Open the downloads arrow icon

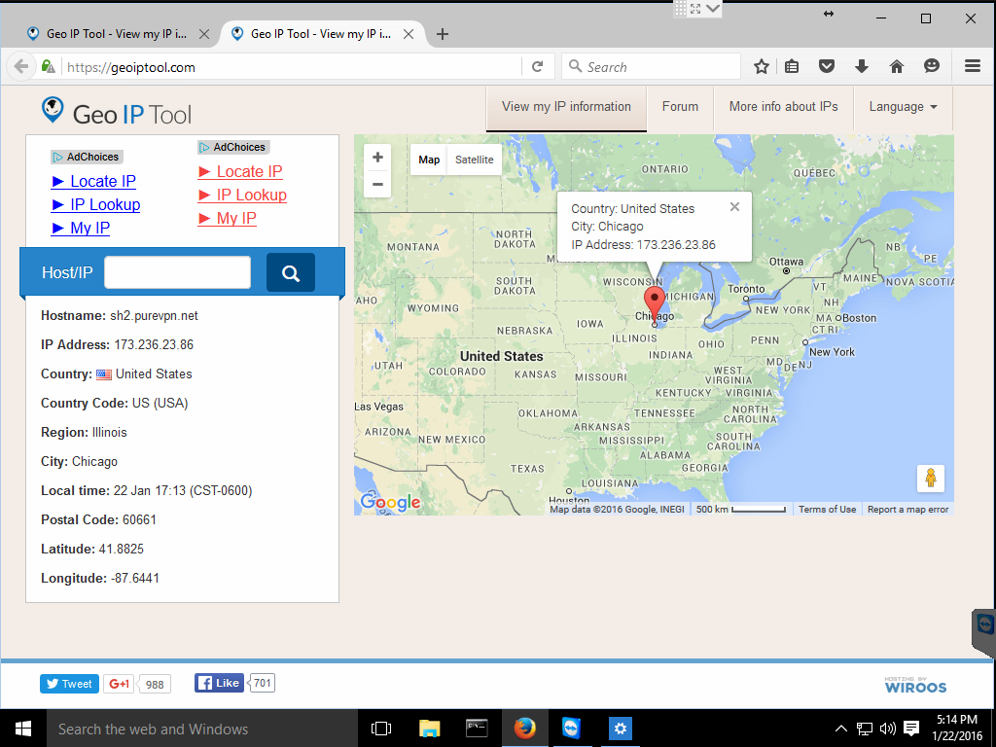pos(862,67)
